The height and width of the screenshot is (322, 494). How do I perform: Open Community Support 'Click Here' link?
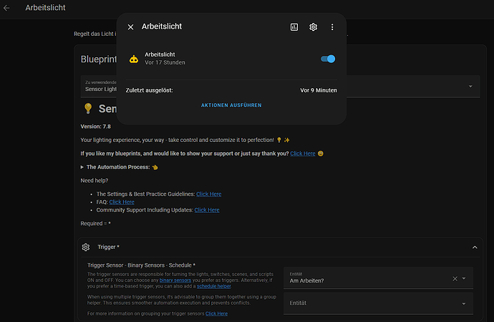pyautogui.click(x=207, y=210)
